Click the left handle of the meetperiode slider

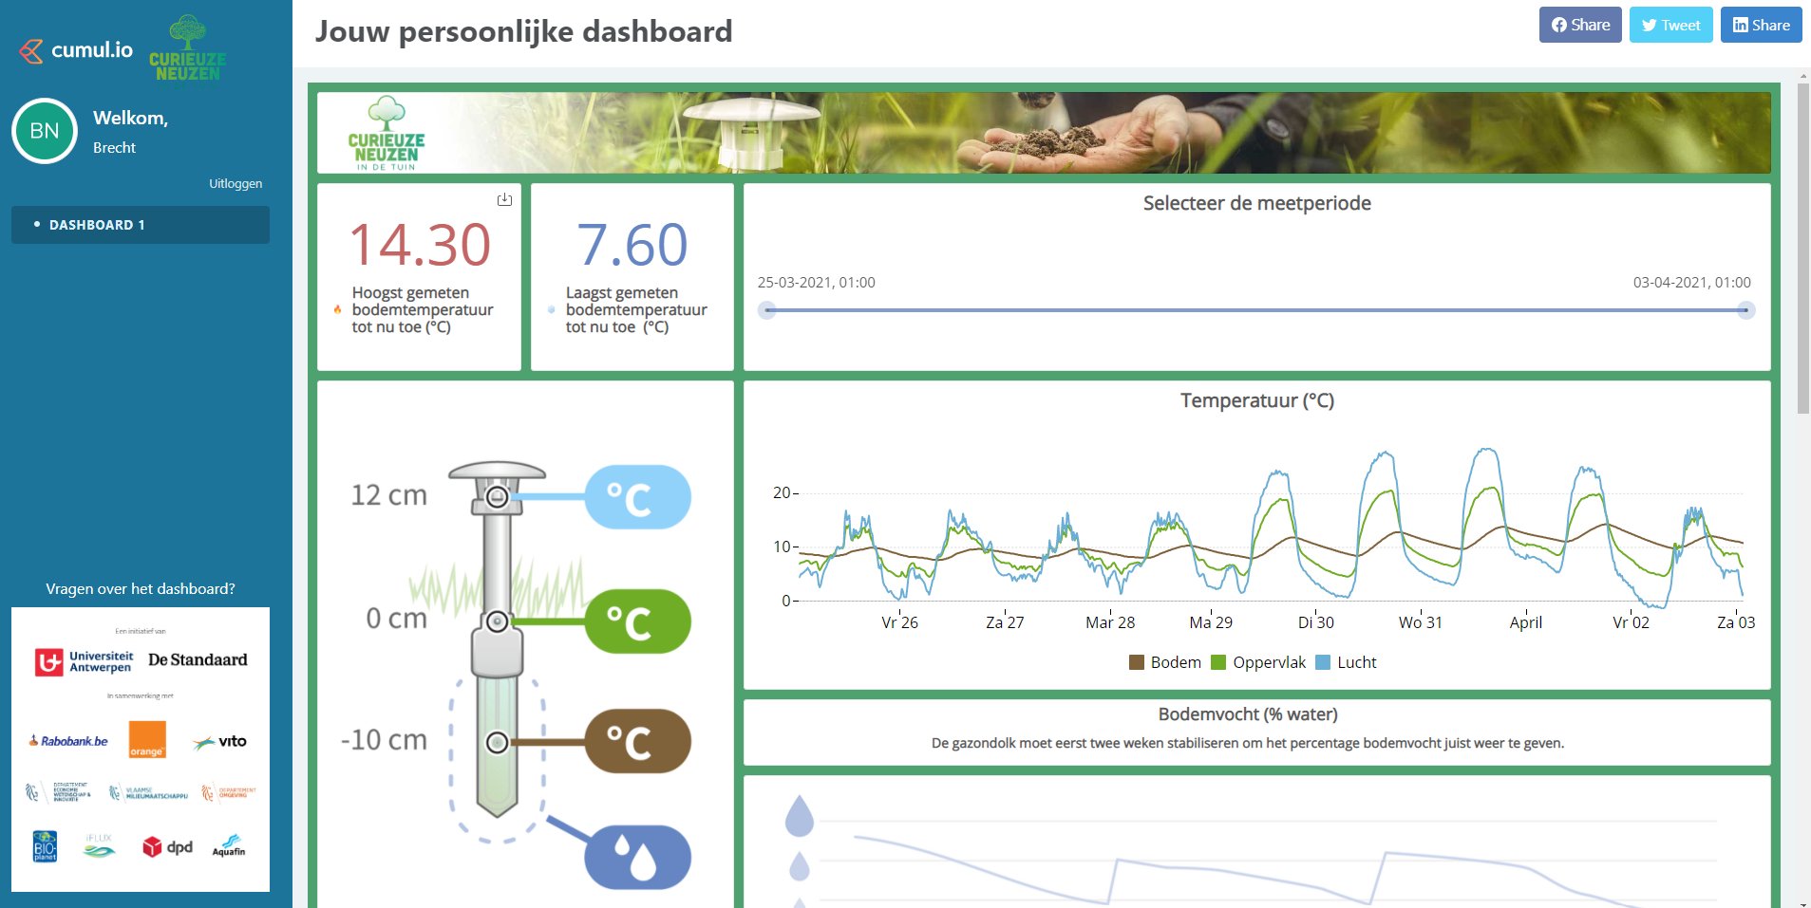coord(767,307)
